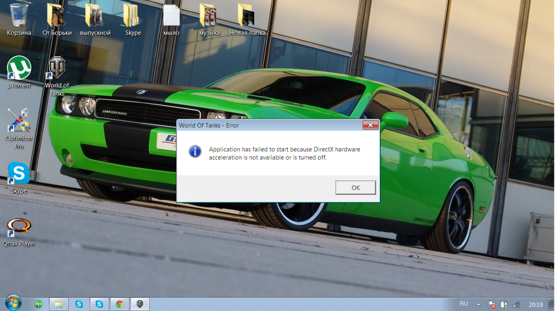Viewport: 555px width, 311px height.
Task: Click the RU language indicator
Action: pyautogui.click(x=463, y=304)
